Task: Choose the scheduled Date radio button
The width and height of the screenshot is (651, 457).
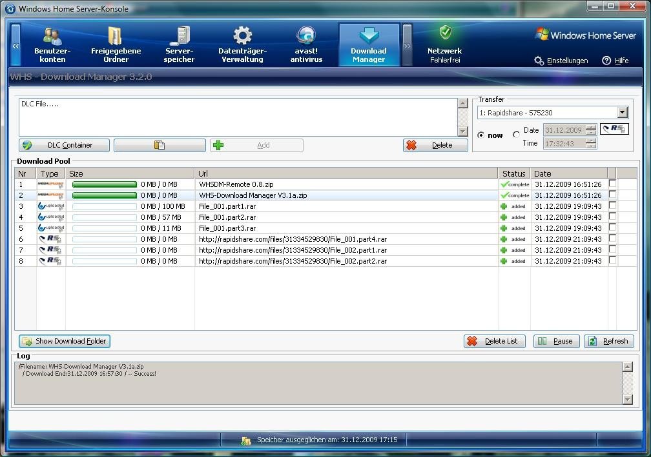Action: 516,134
